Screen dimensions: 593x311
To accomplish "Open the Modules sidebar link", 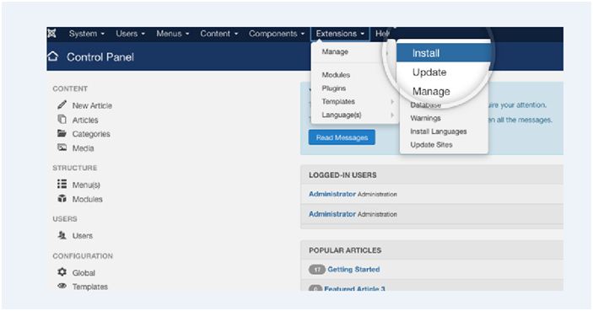I will 88,199.
